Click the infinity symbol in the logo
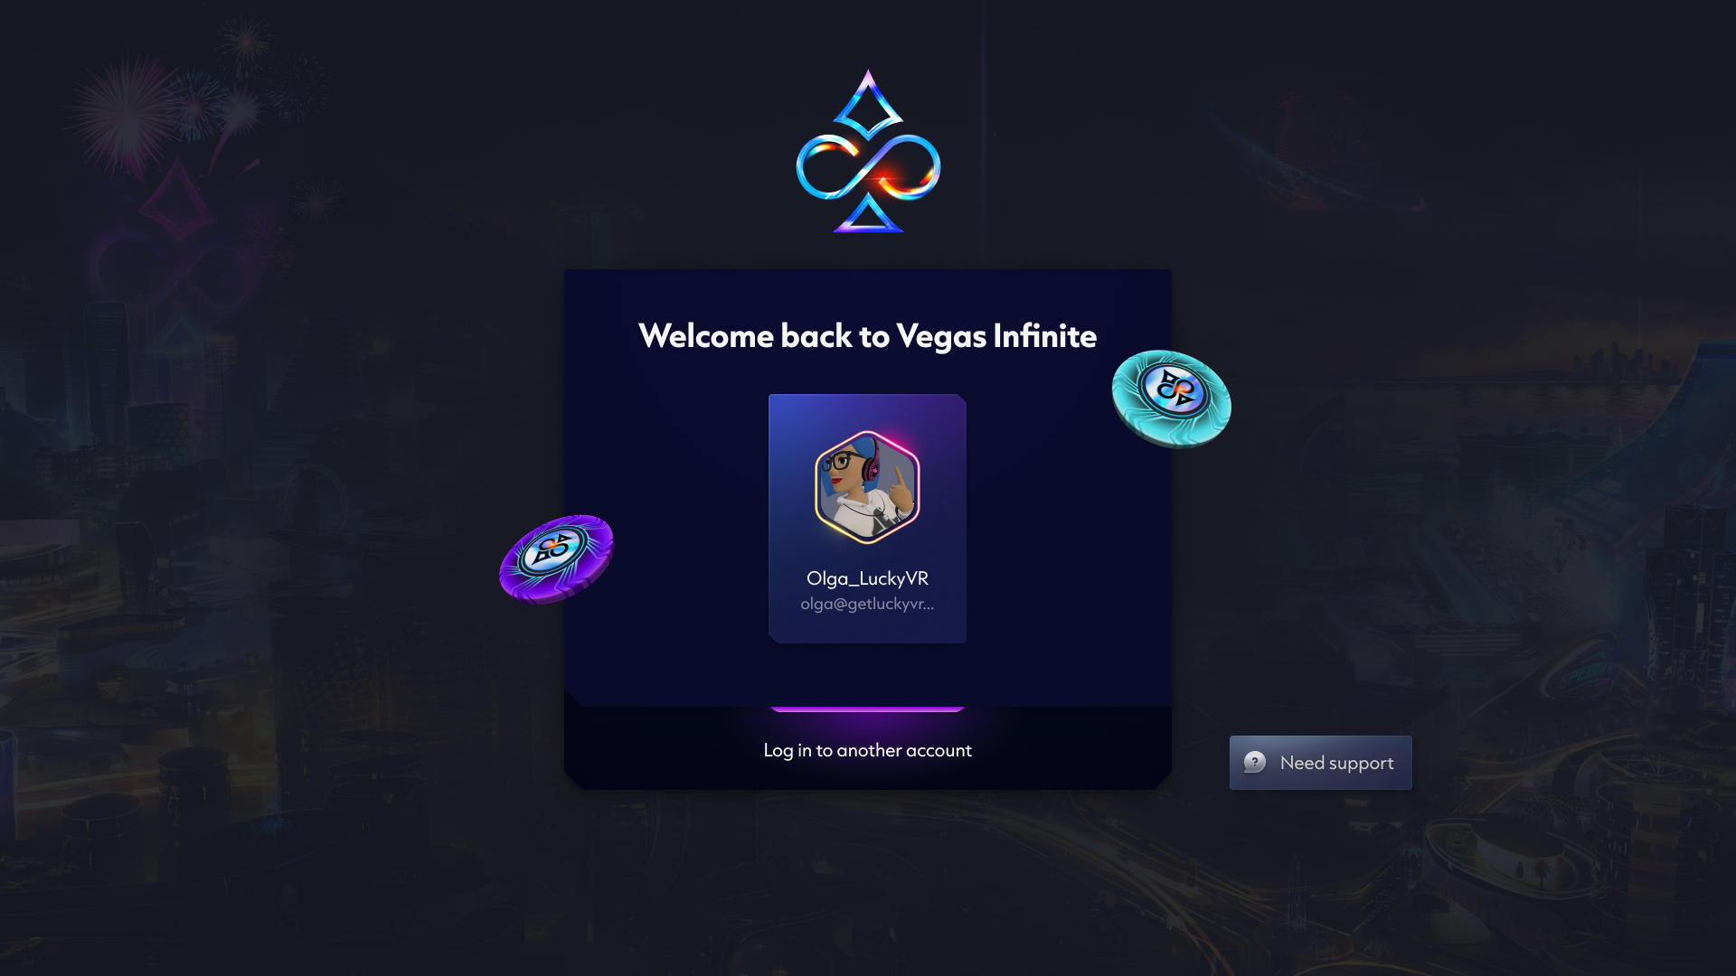Viewport: 1736px width, 976px height. [x=868, y=166]
